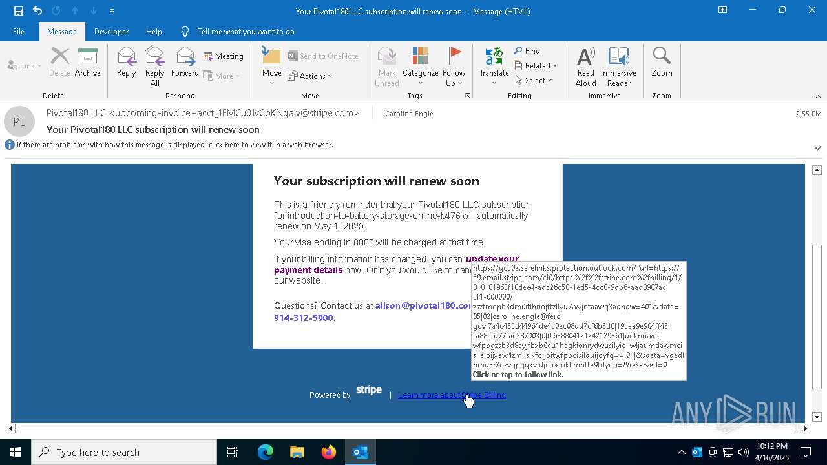Launch Firefox from the taskbar

[x=329, y=452]
